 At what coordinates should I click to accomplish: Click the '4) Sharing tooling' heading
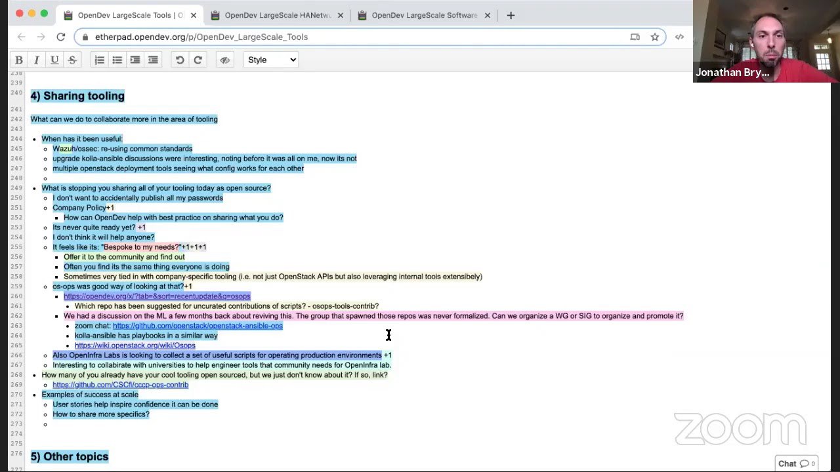(x=77, y=96)
